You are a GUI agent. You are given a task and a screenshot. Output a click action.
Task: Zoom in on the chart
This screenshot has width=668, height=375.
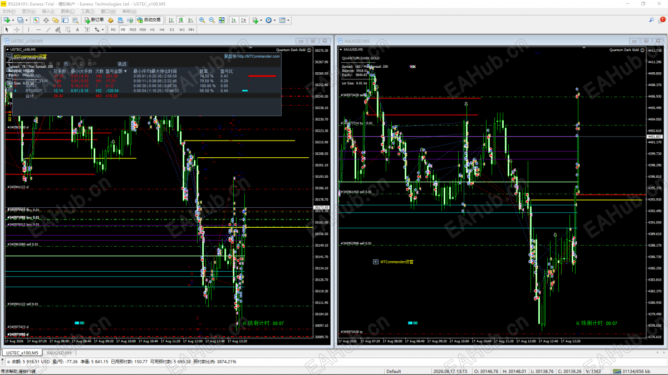[202, 20]
